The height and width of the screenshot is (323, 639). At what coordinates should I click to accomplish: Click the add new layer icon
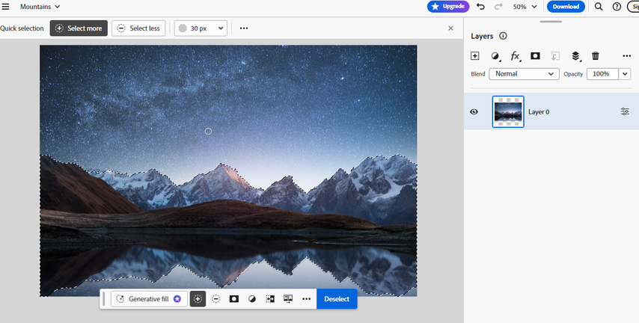point(474,56)
